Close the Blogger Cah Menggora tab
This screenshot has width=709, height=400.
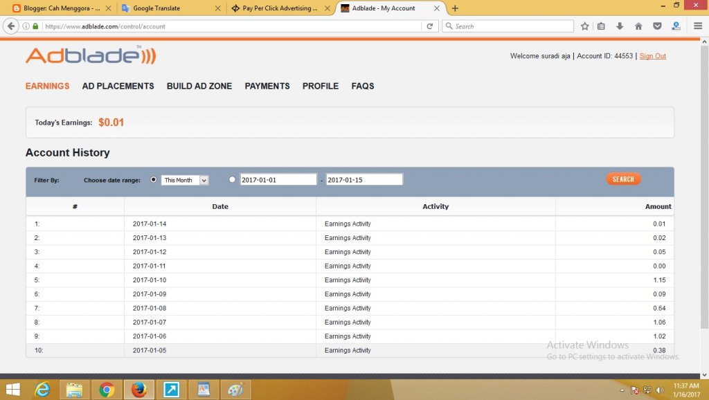coord(108,8)
